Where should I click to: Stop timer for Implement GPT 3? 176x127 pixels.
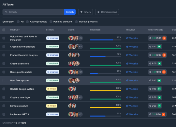tap(164, 114)
